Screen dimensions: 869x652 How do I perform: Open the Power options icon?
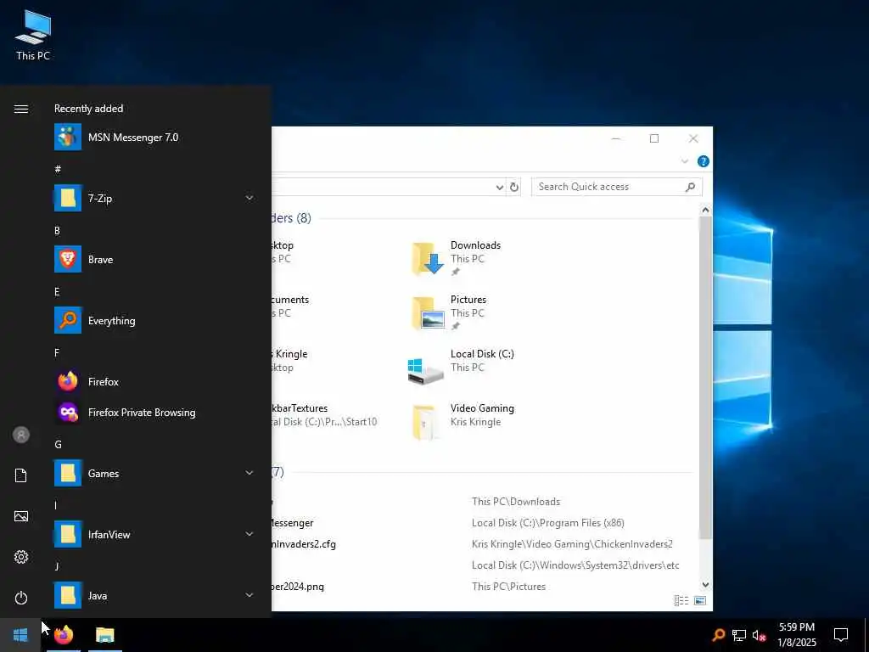pos(21,598)
